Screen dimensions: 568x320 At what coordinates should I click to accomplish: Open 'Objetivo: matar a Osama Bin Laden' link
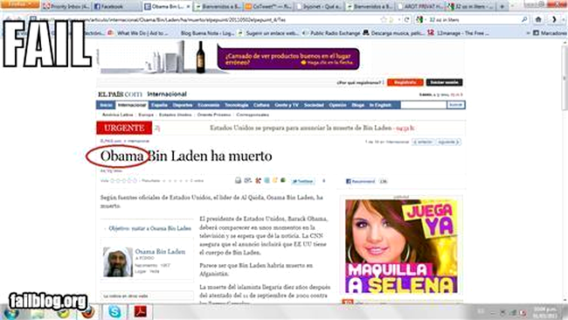150,228
